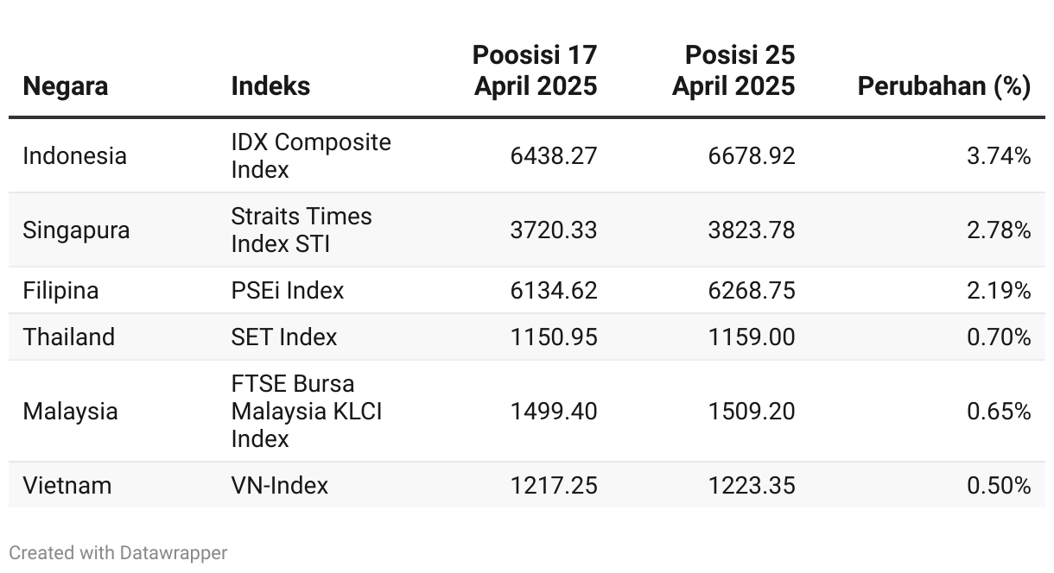The height and width of the screenshot is (573, 1054).
Task: Select the PSEi Index cell
Action: 287,291
